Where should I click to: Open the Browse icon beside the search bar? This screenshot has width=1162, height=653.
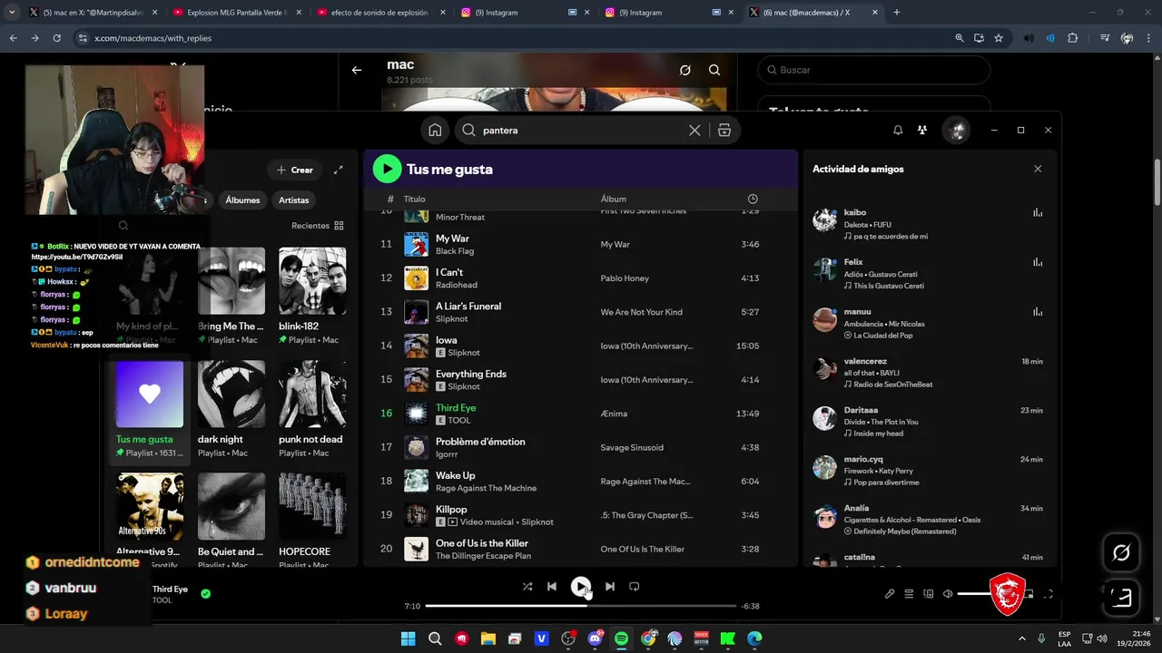[724, 131]
